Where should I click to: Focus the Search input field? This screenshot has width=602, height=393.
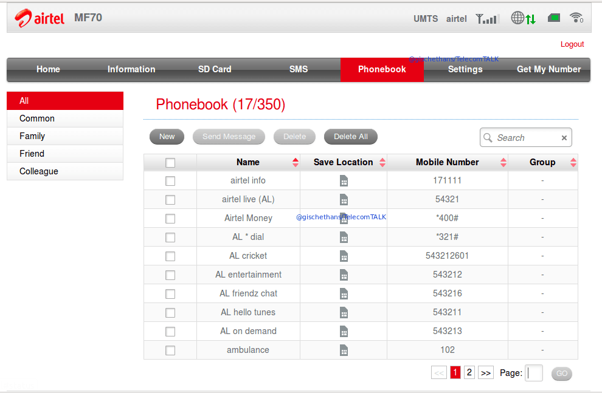pos(525,138)
